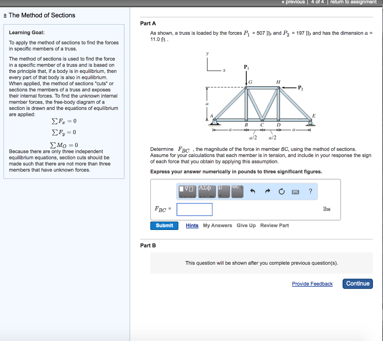Show the keyboard shortcuts icon

coord(295,191)
